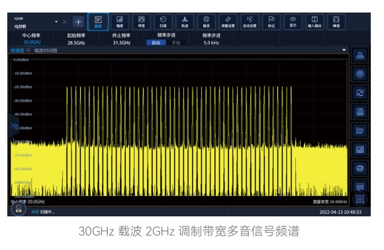Viewport: 384px width, 250px height.
Task: Open the 带宽 (bandwidth) toolbar menu
Action: [141, 22]
